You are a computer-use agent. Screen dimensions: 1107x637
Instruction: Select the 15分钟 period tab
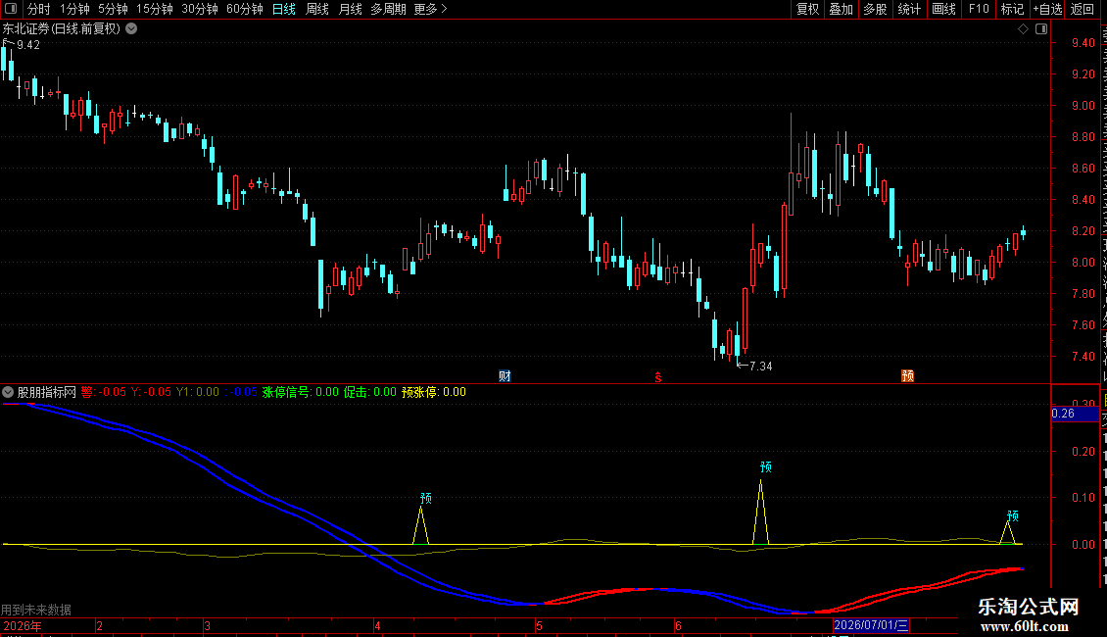[155, 9]
